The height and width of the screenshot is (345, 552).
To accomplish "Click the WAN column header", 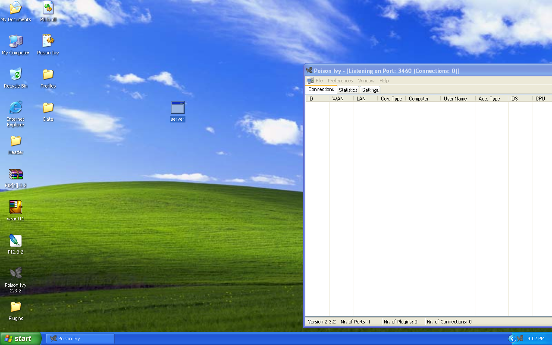I will [341, 98].
